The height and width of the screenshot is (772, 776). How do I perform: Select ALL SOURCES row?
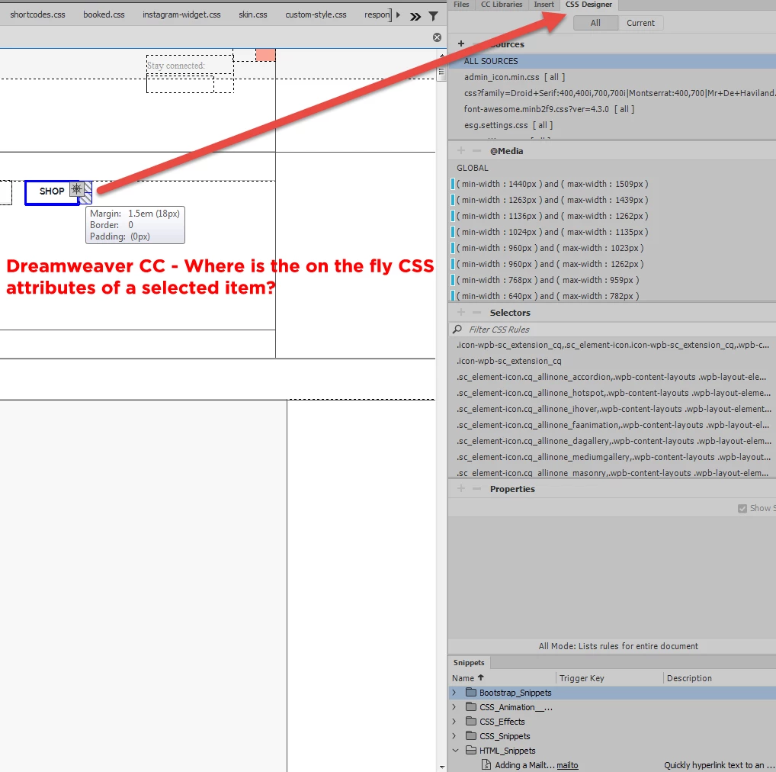tap(612, 61)
